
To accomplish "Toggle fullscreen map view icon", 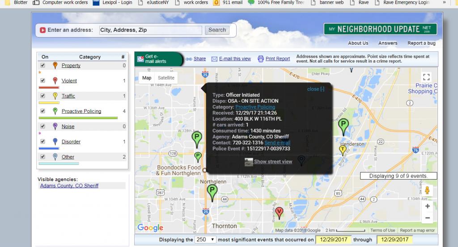I will click(426, 77).
